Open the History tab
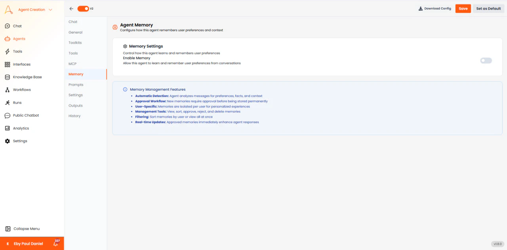507x250 pixels. tap(74, 116)
